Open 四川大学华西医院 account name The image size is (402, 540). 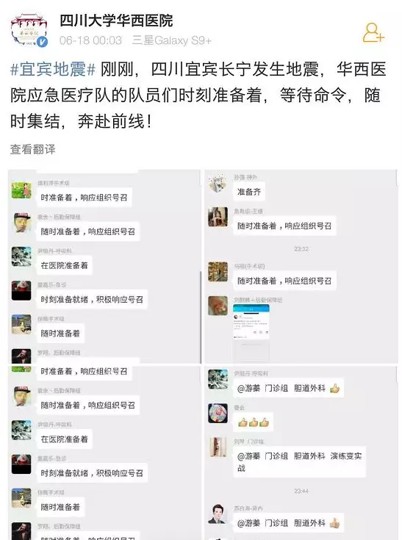116,21
